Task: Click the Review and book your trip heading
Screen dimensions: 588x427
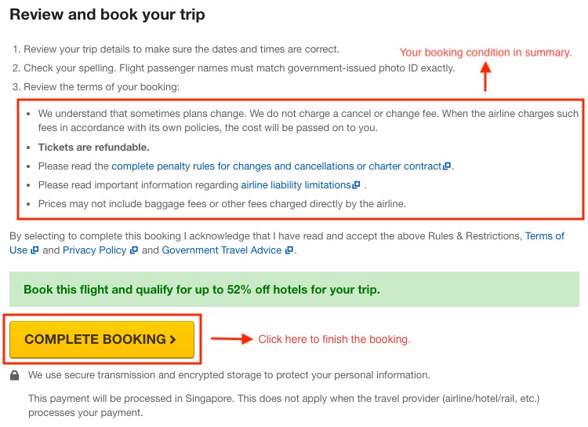Action: pyautogui.click(x=107, y=15)
